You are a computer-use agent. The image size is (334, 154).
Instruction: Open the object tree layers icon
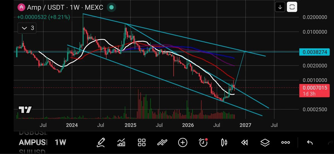coord(265,143)
